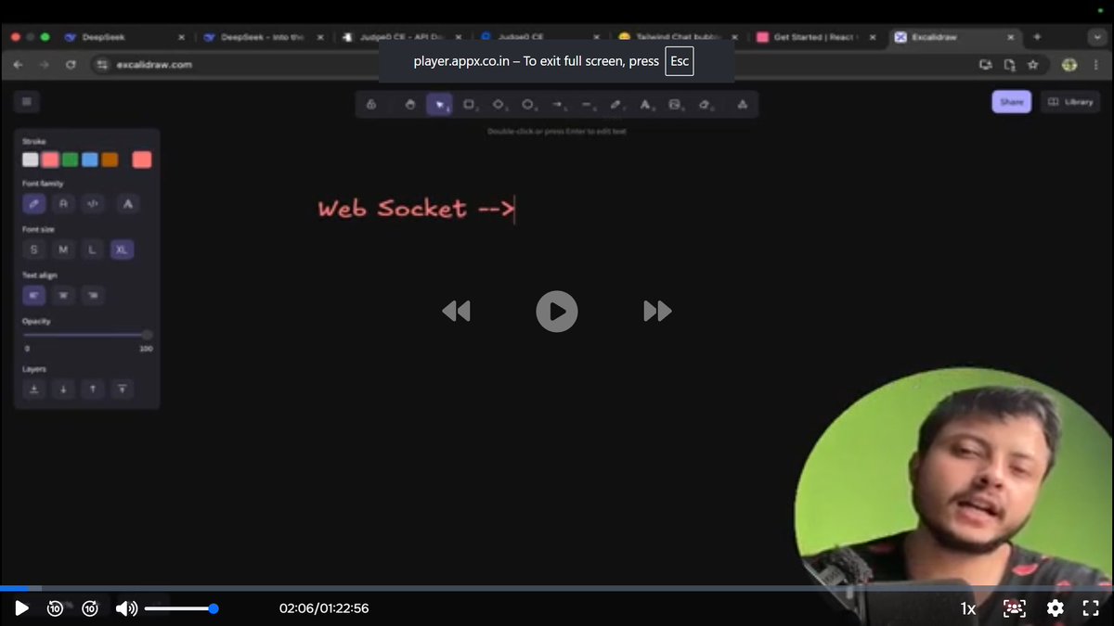This screenshot has height=626, width=1114.
Task: Select the Diamond shape tool
Action: click(x=499, y=104)
